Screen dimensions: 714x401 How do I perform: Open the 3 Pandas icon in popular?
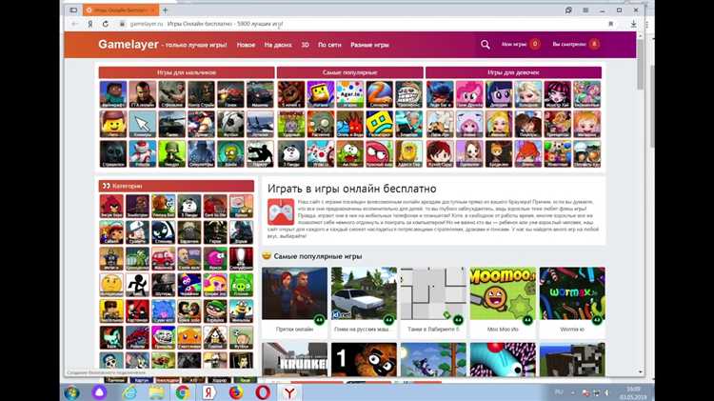(291, 153)
